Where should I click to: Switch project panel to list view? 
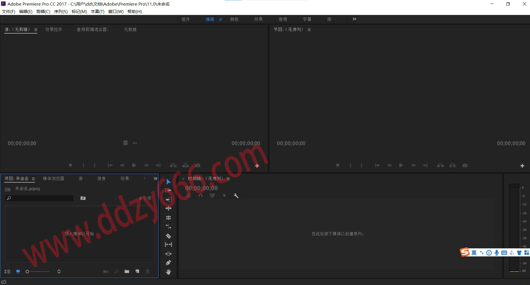point(7,271)
